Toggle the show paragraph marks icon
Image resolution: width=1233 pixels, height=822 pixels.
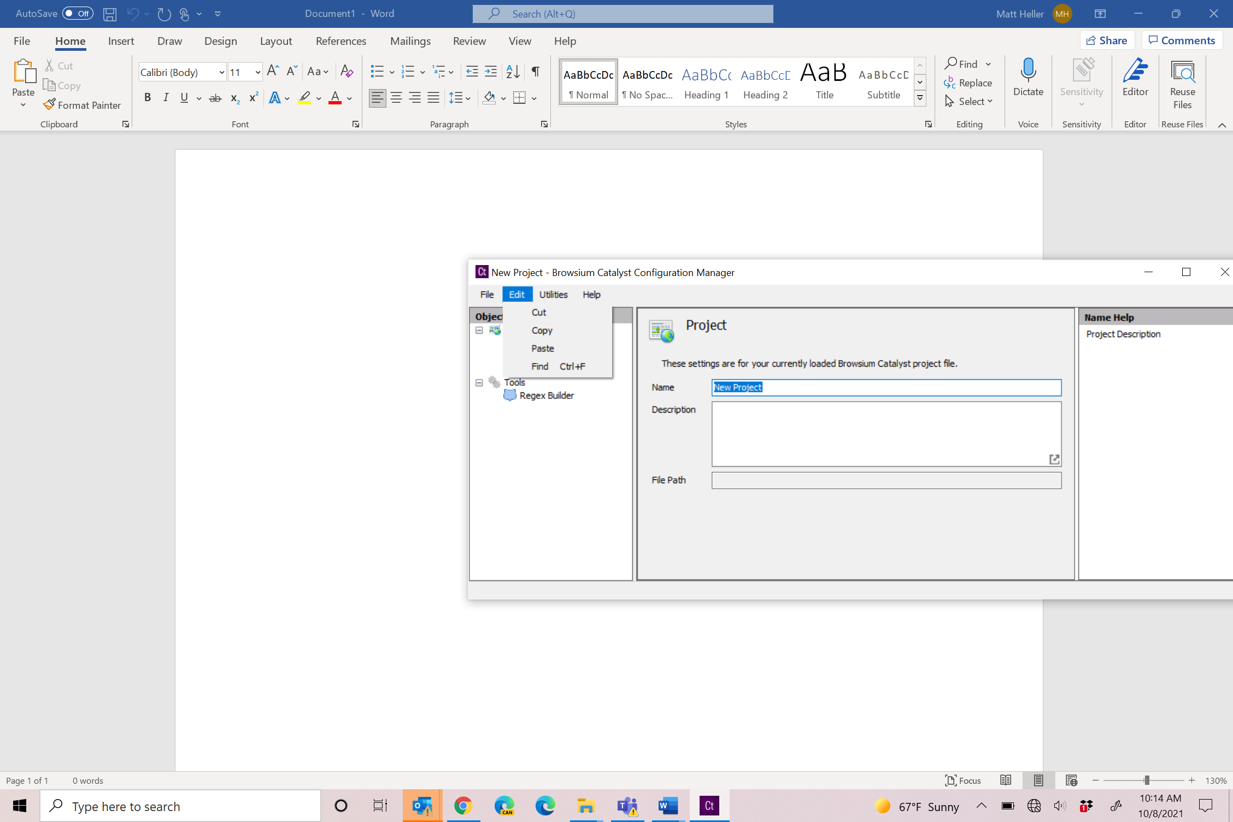[x=536, y=71]
